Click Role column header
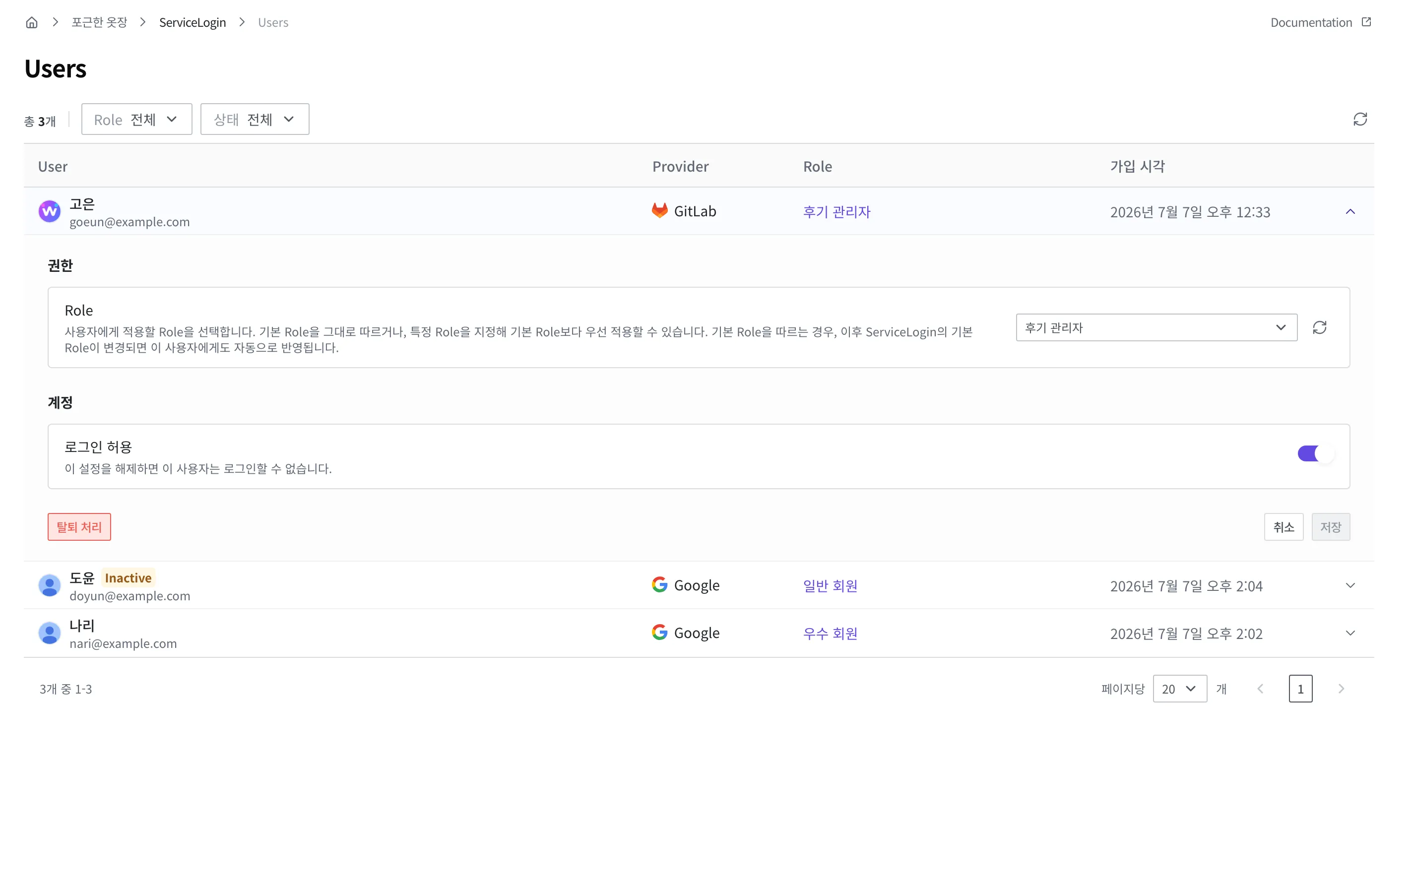 [x=818, y=167]
